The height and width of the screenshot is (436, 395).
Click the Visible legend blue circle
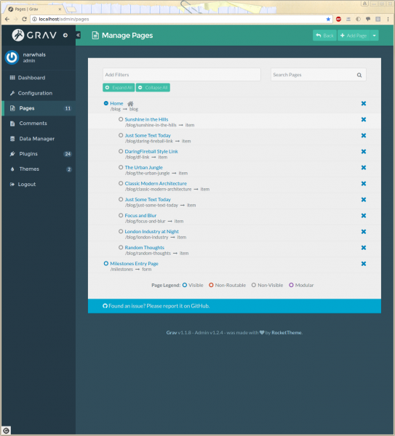pos(185,285)
